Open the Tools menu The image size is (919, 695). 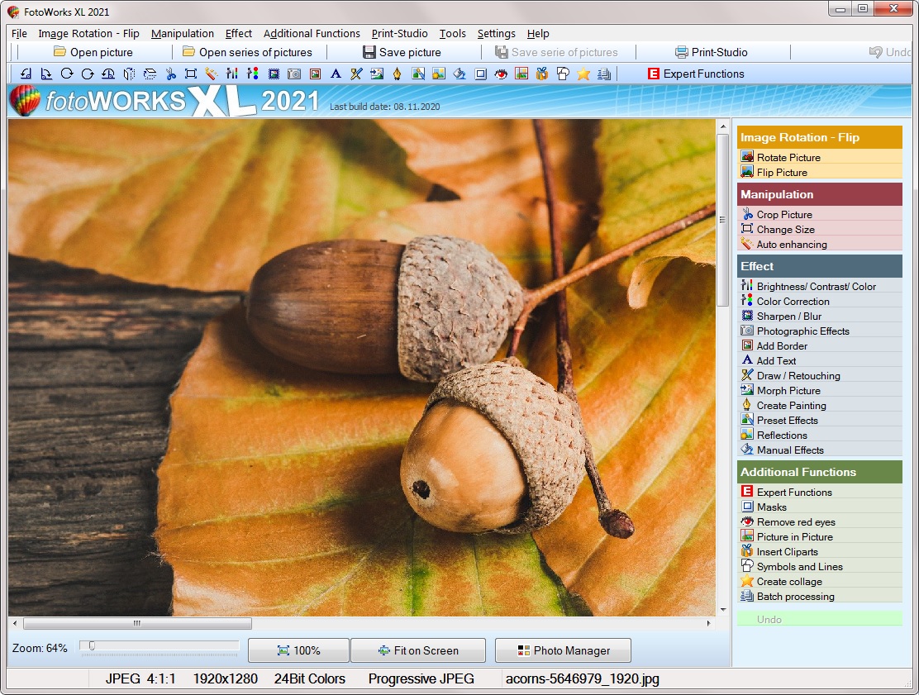[452, 34]
